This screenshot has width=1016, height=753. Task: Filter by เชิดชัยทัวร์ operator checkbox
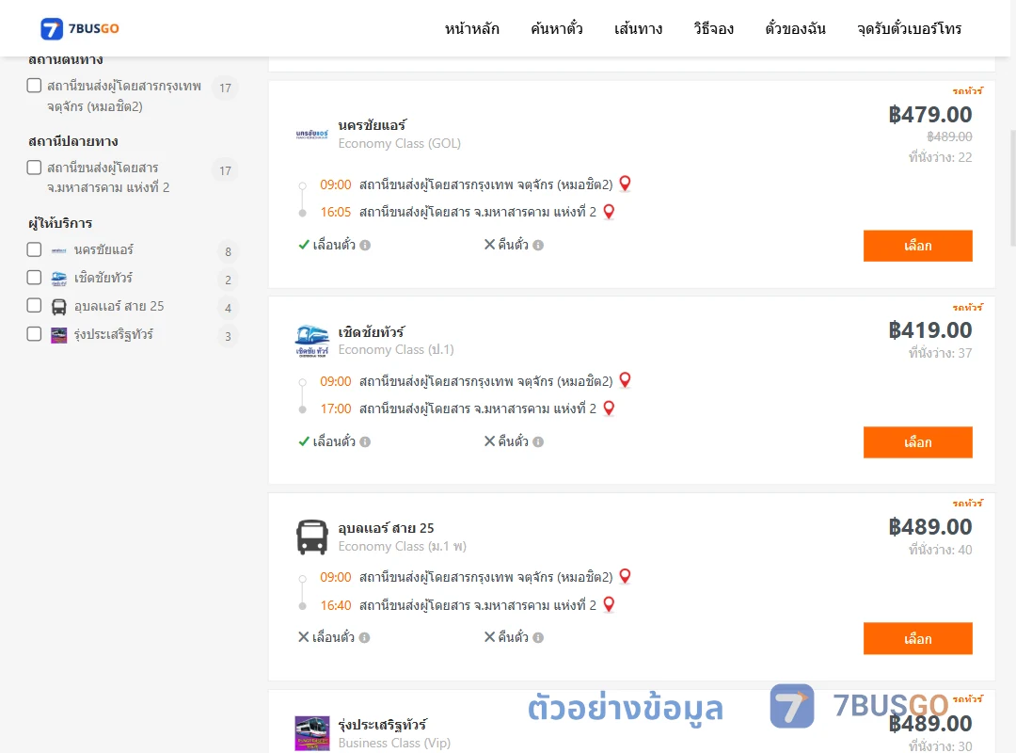(x=35, y=278)
